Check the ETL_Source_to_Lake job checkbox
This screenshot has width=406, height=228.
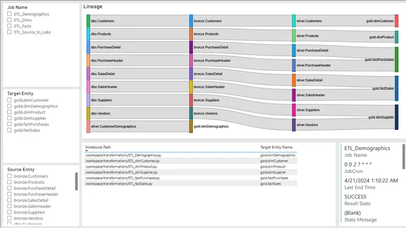[10, 32]
